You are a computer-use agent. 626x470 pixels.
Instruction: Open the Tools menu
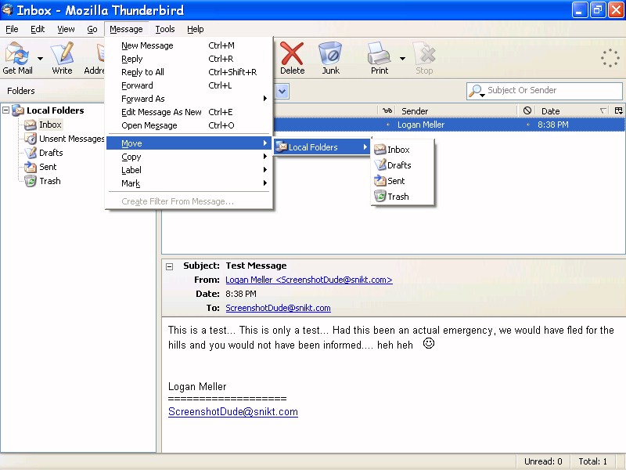(x=165, y=29)
